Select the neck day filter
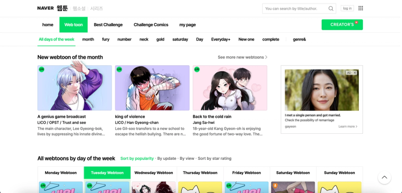Viewport: 402px width, 193px height. tap(144, 39)
